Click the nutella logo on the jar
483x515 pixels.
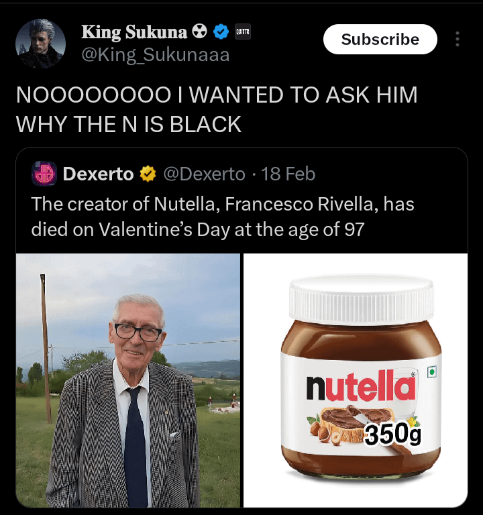point(361,386)
